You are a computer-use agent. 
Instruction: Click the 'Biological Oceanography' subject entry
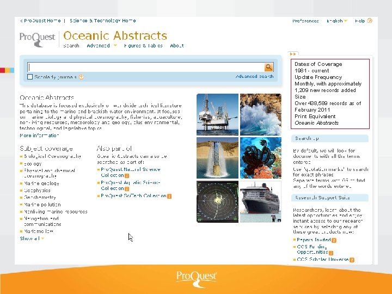point(52,156)
